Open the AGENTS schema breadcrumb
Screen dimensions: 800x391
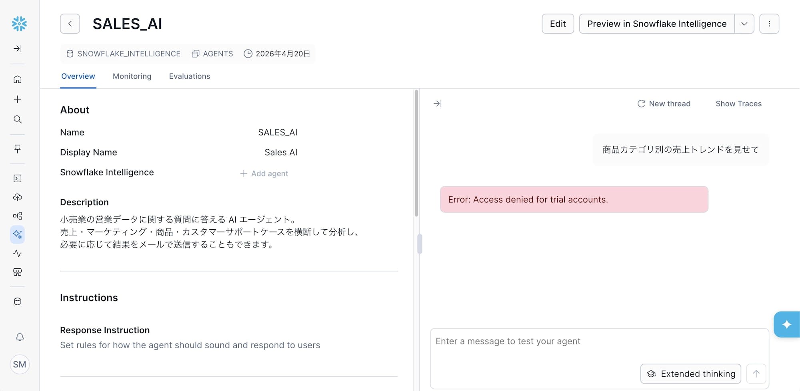coord(212,54)
